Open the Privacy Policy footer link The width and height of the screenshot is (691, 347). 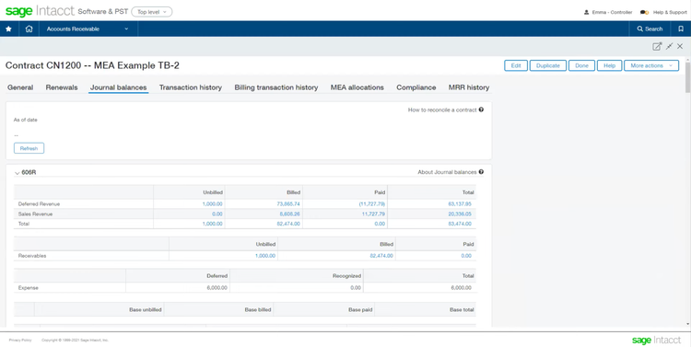[x=20, y=340]
